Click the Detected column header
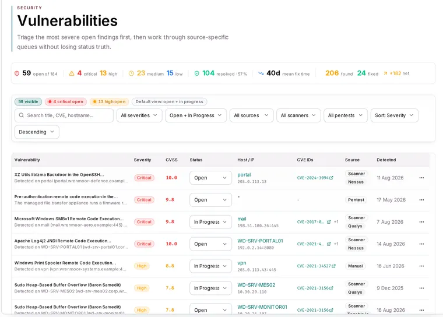The height and width of the screenshot is (317, 443). pyautogui.click(x=386, y=160)
